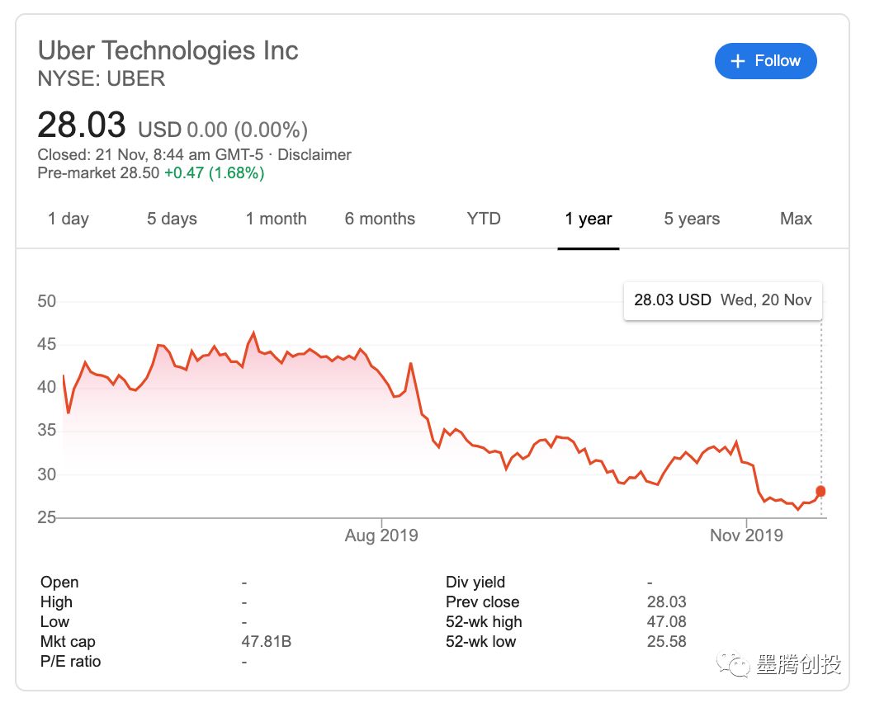Show the 1 month chart
870x703 pixels.
pos(276,219)
